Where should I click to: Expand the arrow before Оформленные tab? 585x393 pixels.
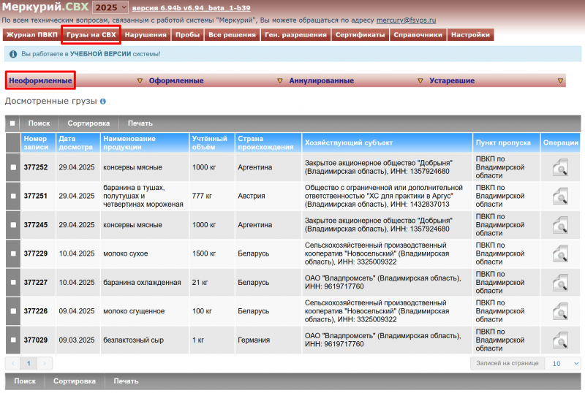click(140, 81)
